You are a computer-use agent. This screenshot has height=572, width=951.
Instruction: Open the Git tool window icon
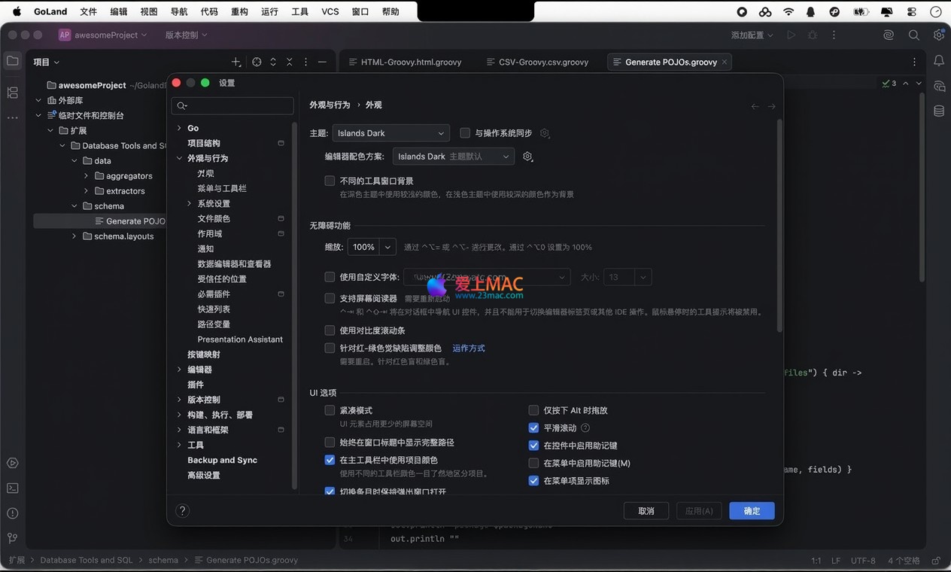(x=12, y=538)
